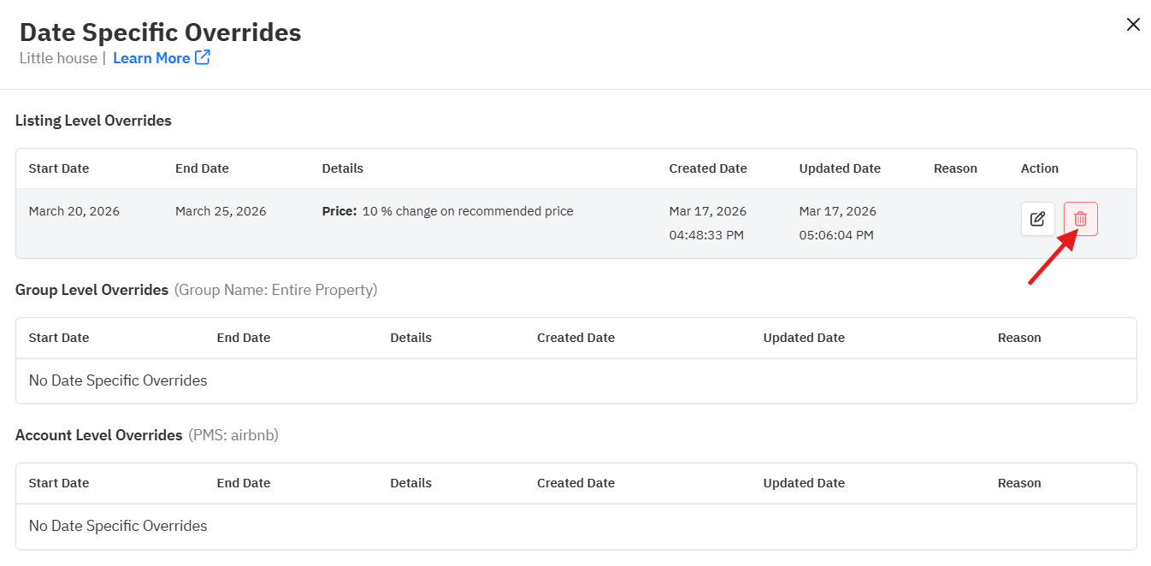Edit the March 20 listing override

[x=1037, y=219]
